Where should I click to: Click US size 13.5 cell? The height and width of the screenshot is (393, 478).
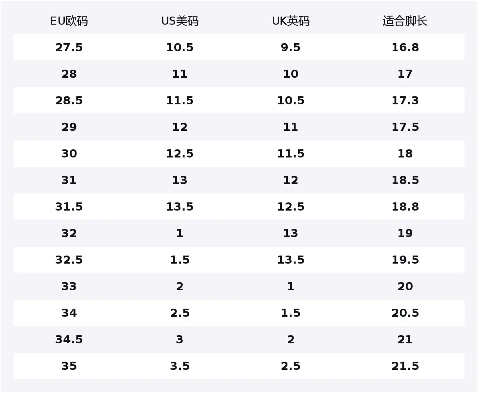coord(180,207)
